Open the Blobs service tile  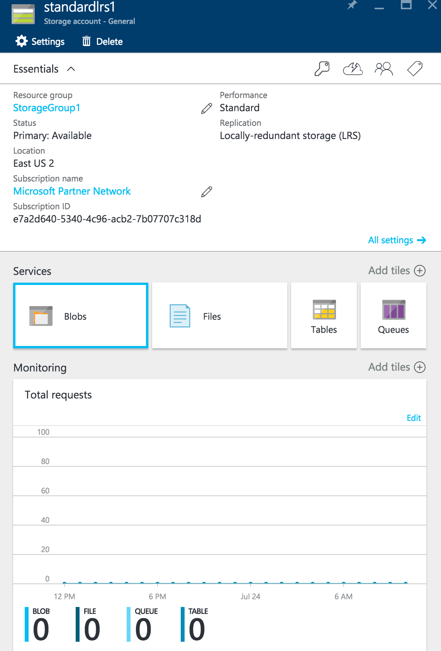tap(81, 316)
